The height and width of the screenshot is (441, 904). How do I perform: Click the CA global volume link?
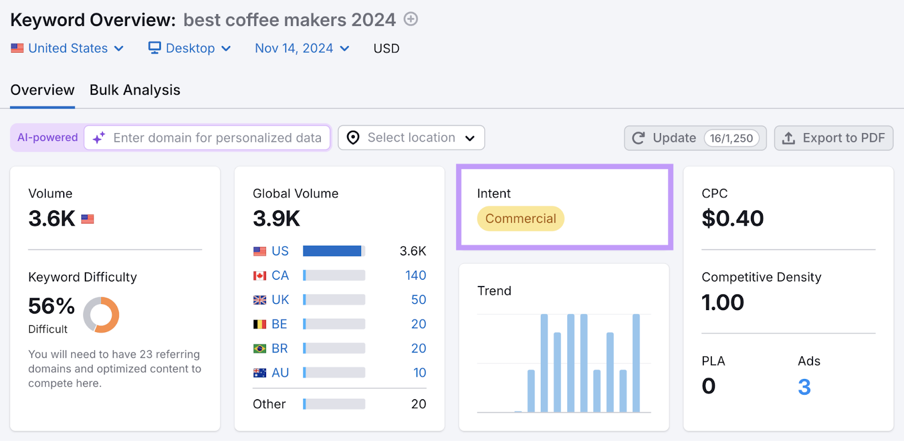click(280, 275)
